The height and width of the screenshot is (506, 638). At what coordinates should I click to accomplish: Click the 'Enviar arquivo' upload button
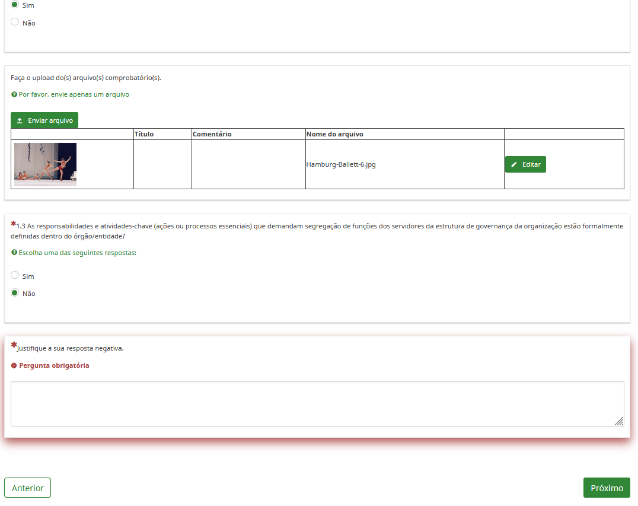(44, 120)
